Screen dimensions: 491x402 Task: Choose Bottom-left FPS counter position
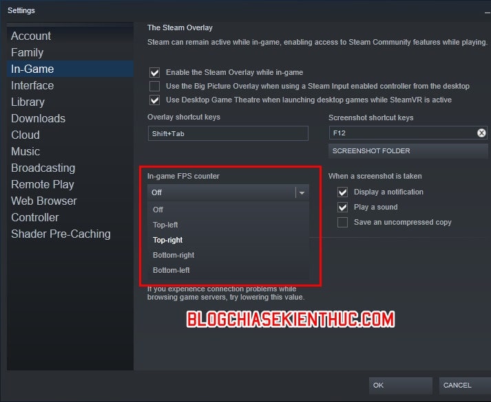point(228,270)
